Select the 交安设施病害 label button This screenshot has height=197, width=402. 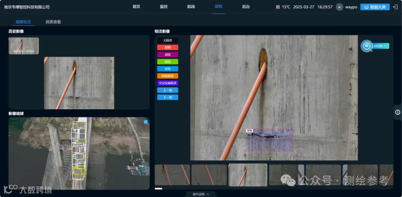[x=167, y=83]
